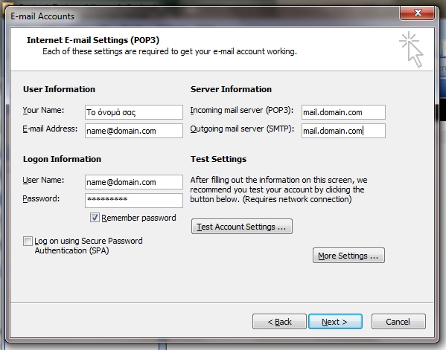Click the Incoming mail server (POP3) field

pyautogui.click(x=343, y=112)
